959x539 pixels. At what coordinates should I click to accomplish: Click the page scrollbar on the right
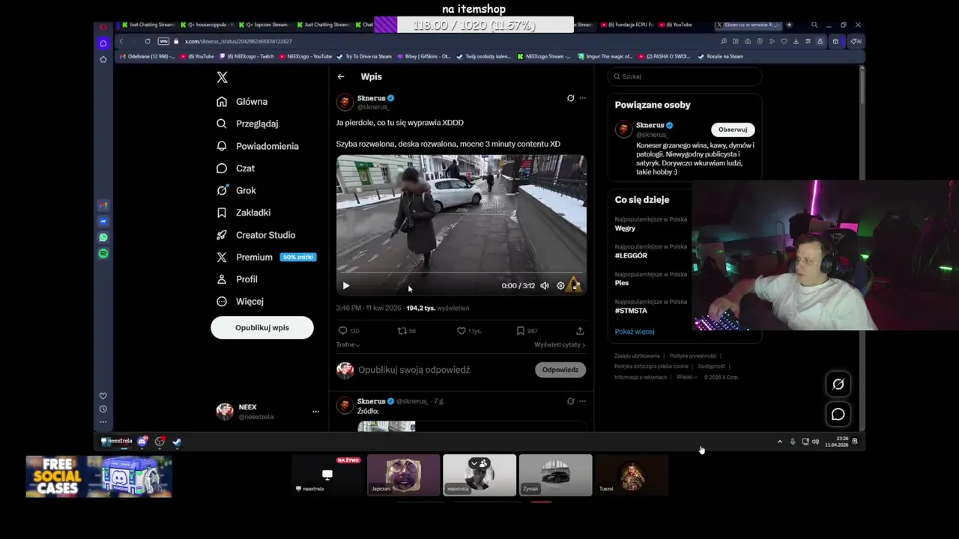pos(862,86)
